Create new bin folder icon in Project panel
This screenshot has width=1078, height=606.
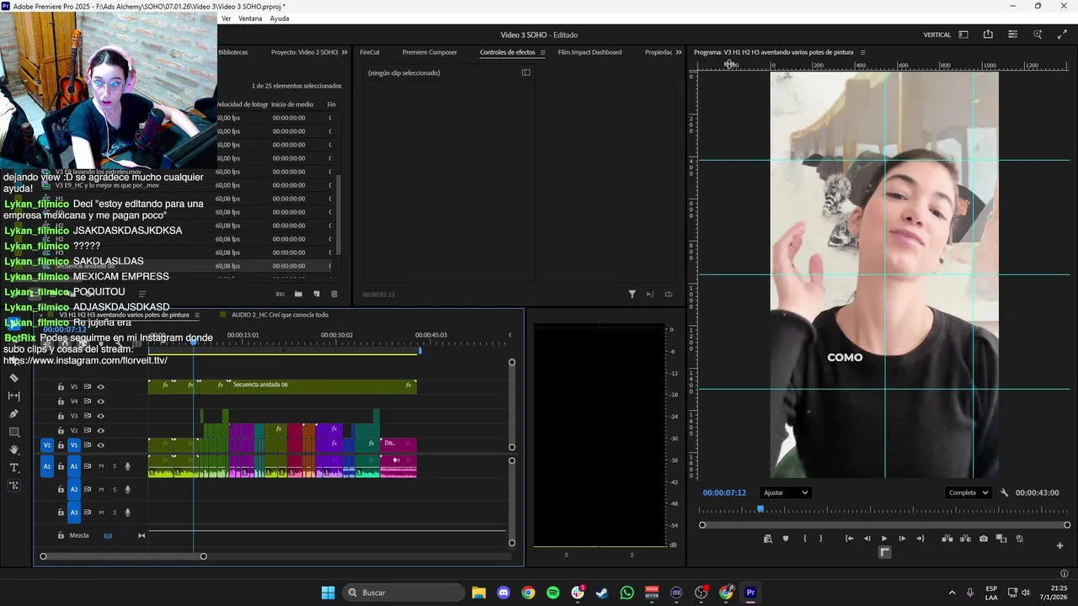point(298,294)
